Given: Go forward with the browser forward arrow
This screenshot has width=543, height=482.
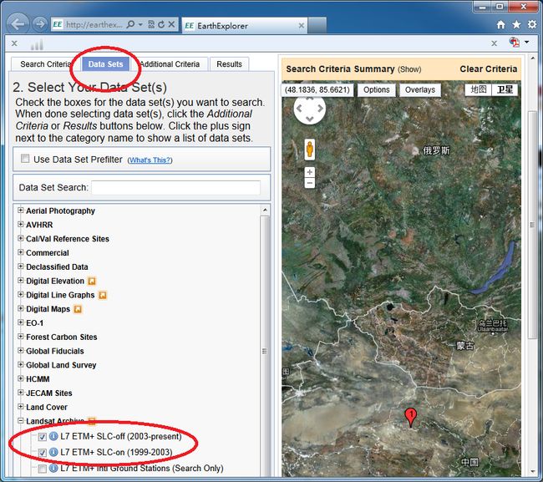Looking at the screenshot, I should (x=40, y=24).
